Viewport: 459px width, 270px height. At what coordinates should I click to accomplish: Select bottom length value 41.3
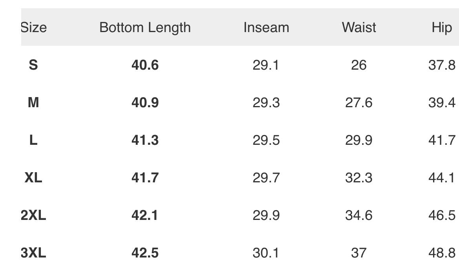145,140
